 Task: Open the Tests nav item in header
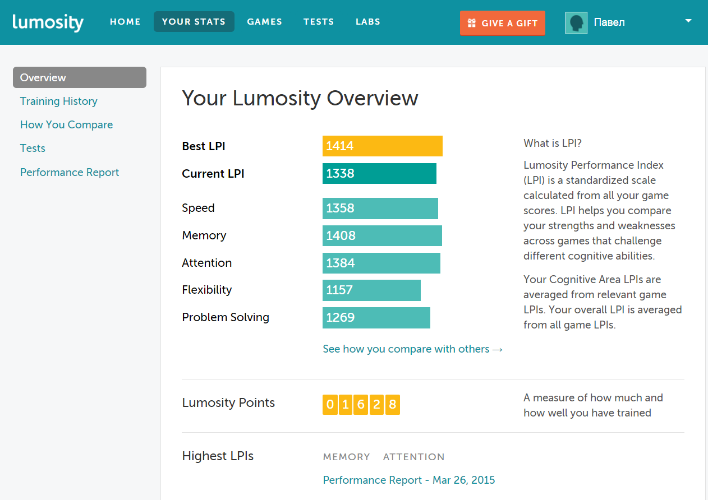pyautogui.click(x=319, y=22)
